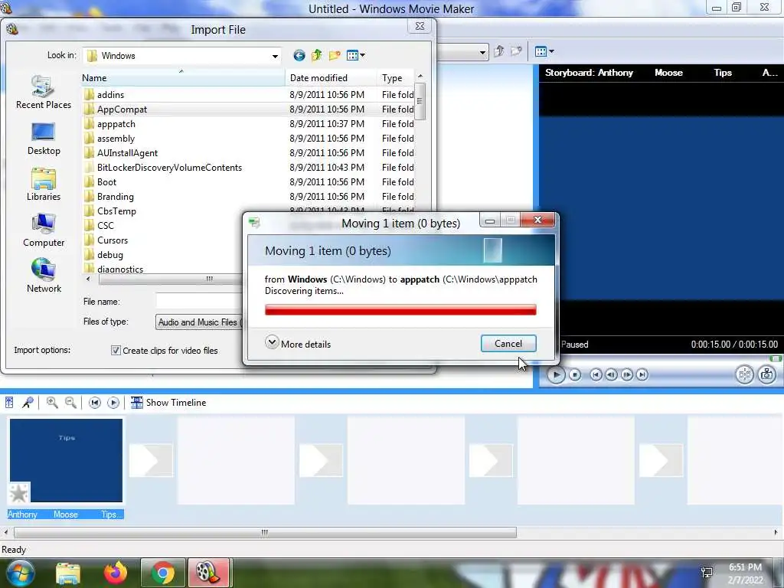Open Set Audio Levels tool
Viewport: 784px width, 588px height.
(x=9, y=403)
